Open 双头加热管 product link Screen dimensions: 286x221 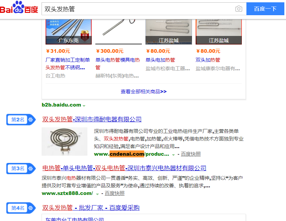click(x=208, y=60)
